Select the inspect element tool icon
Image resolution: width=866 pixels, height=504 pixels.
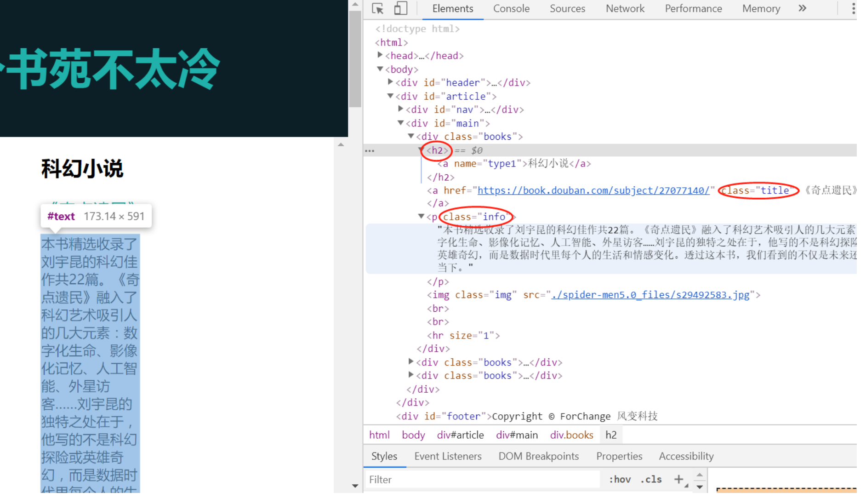pyautogui.click(x=377, y=8)
